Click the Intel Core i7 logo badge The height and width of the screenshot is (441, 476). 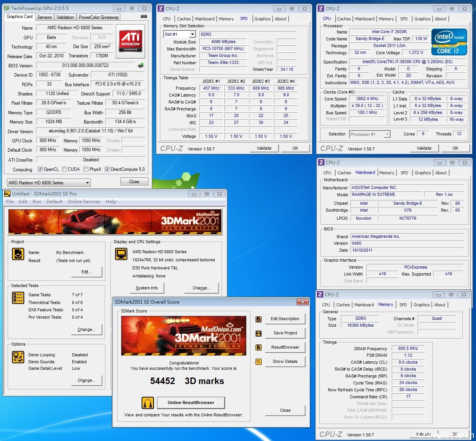click(x=449, y=42)
